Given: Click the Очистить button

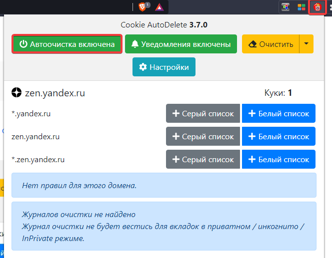Looking at the screenshot, I should tap(270, 44).
